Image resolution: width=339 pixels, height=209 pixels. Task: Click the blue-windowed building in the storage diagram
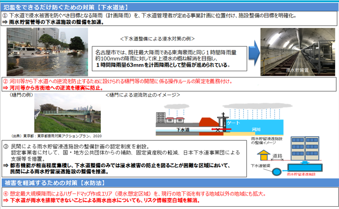305,148
